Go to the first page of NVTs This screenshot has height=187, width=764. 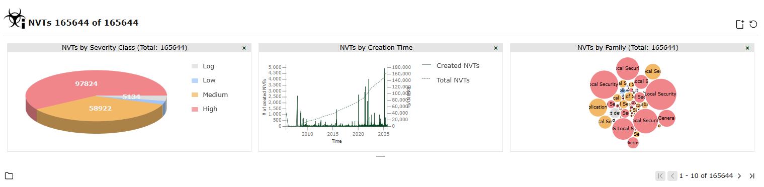pos(660,176)
